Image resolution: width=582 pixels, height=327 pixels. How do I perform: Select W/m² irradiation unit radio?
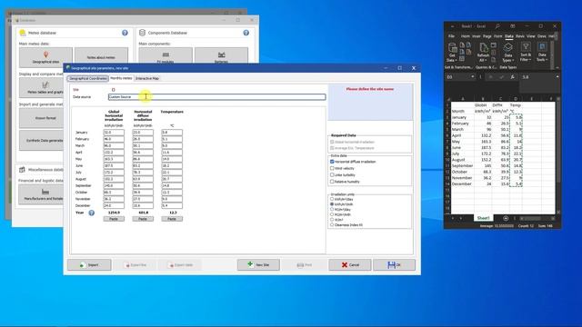click(x=332, y=220)
